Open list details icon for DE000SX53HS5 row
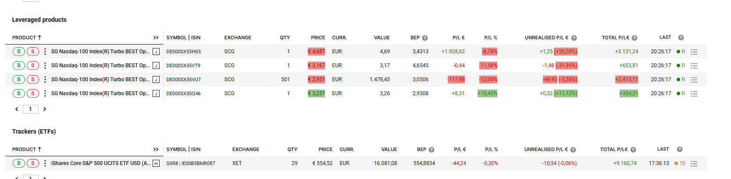The width and height of the screenshot is (731, 179). tap(694, 52)
